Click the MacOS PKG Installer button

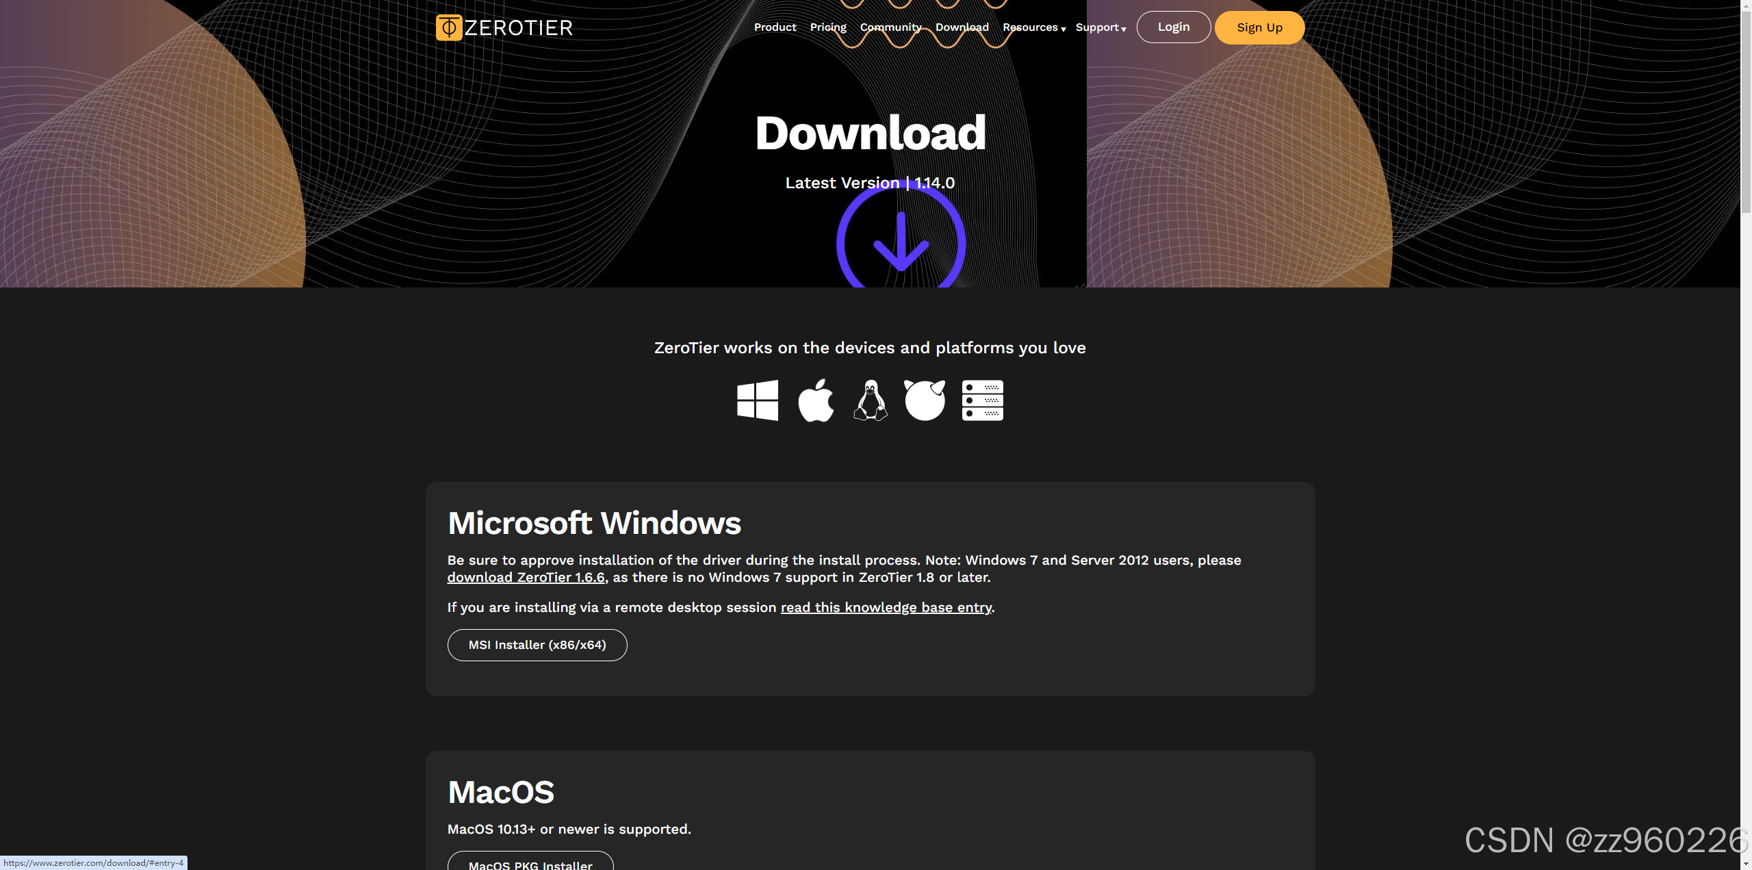tap(530, 862)
